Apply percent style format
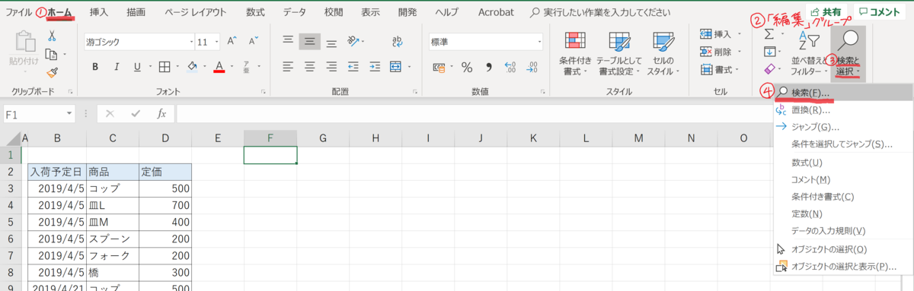This screenshot has width=914, height=291. pos(466,67)
